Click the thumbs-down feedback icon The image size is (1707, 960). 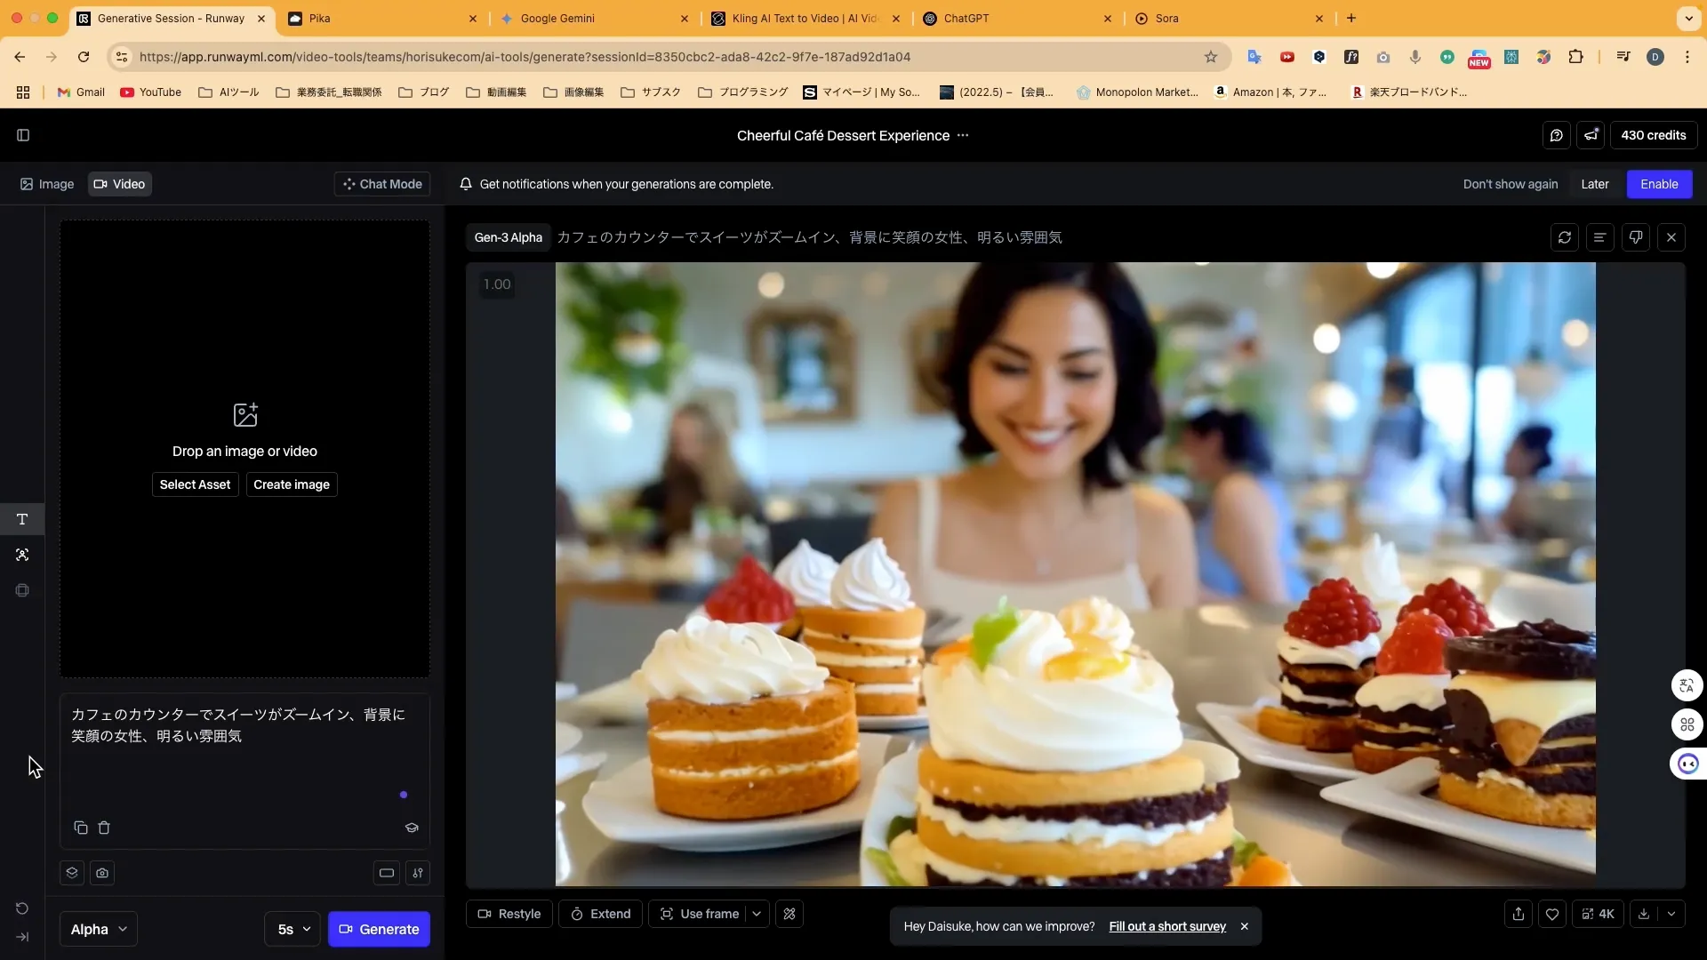coord(1636,237)
